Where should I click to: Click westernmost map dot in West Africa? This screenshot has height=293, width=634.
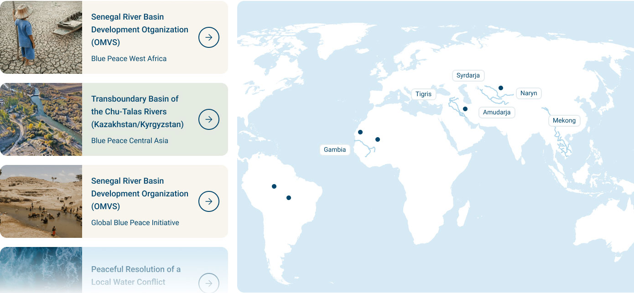[x=360, y=132]
